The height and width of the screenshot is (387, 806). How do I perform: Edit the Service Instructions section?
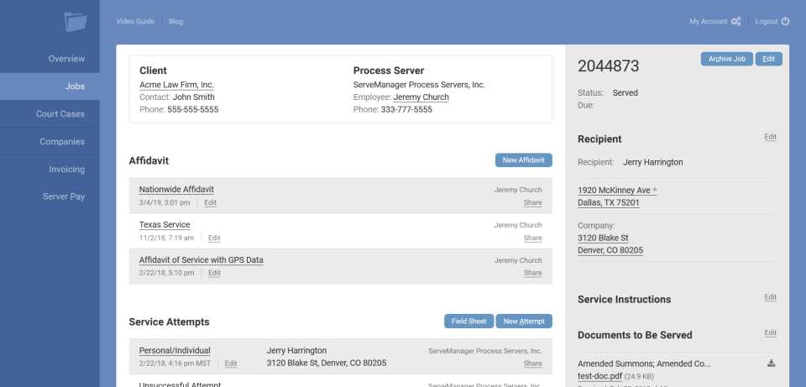tap(770, 297)
